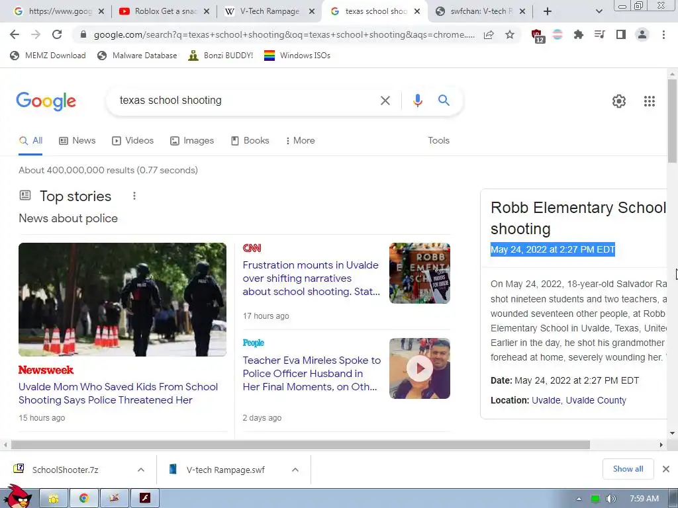Open the Google apps grid
Image resolution: width=678 pixels, height=508 pixels.
click(649, 101)
